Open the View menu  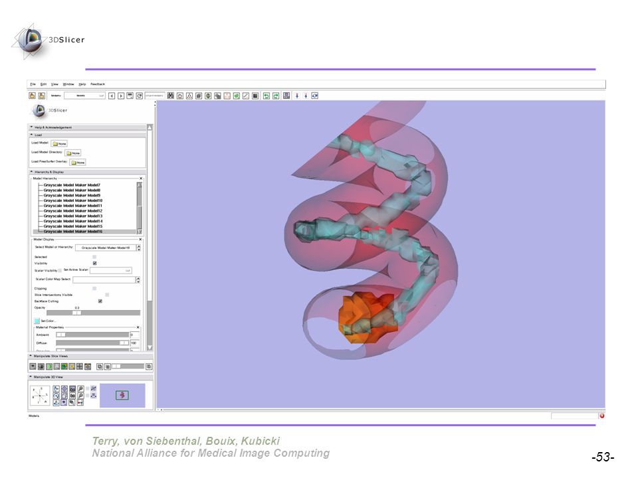pyautogui.click(x=54, y=84)
